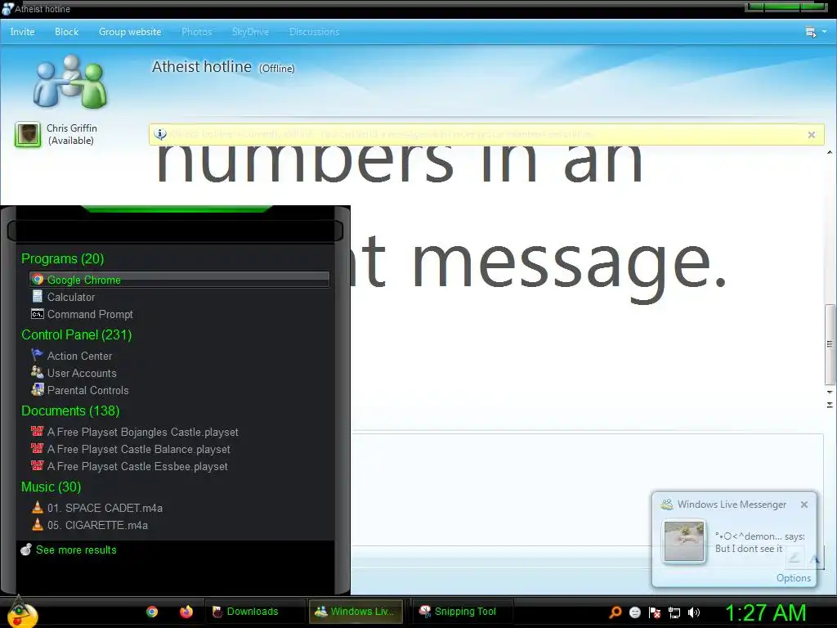Click the Start orb smiley button
Screen dimensions: 837x628
21,613
